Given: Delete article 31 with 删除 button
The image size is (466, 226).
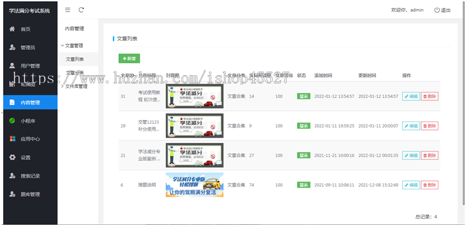Looking at the screenshot, I should [x=429, y=96].
